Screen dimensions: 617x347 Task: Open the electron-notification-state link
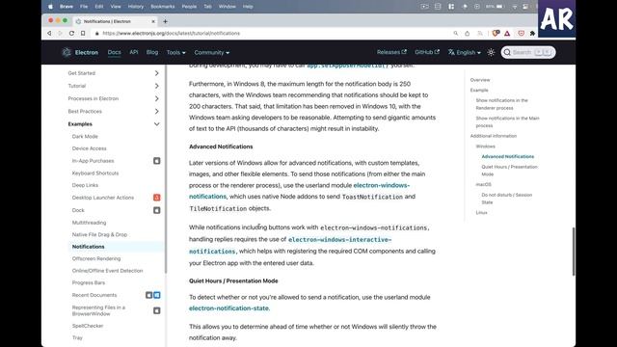(x=228, y=308)
